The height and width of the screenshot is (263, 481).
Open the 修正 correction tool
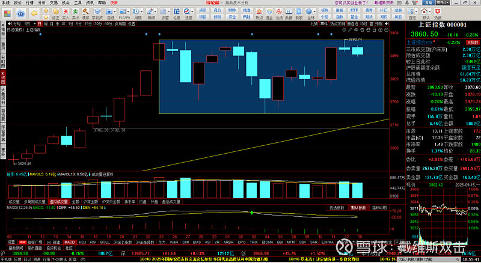(55, 13)
